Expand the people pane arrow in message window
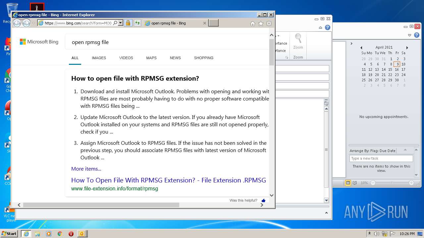Image resolution: width=424 pixels, height=238 pixels. coord(326,213)
